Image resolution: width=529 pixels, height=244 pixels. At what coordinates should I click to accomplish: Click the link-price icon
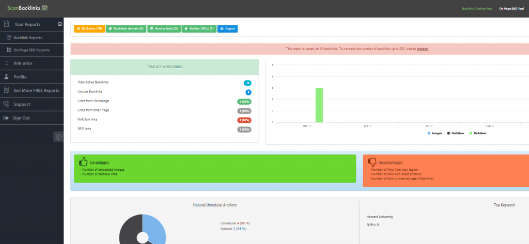click(6, 63)
